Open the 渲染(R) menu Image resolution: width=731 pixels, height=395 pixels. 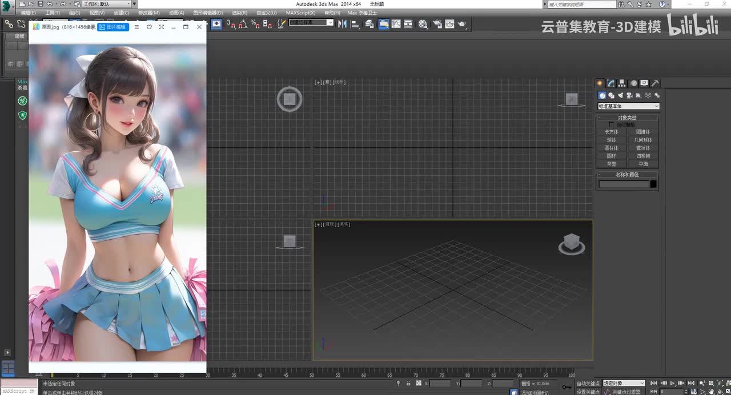[x=240, y=13]
